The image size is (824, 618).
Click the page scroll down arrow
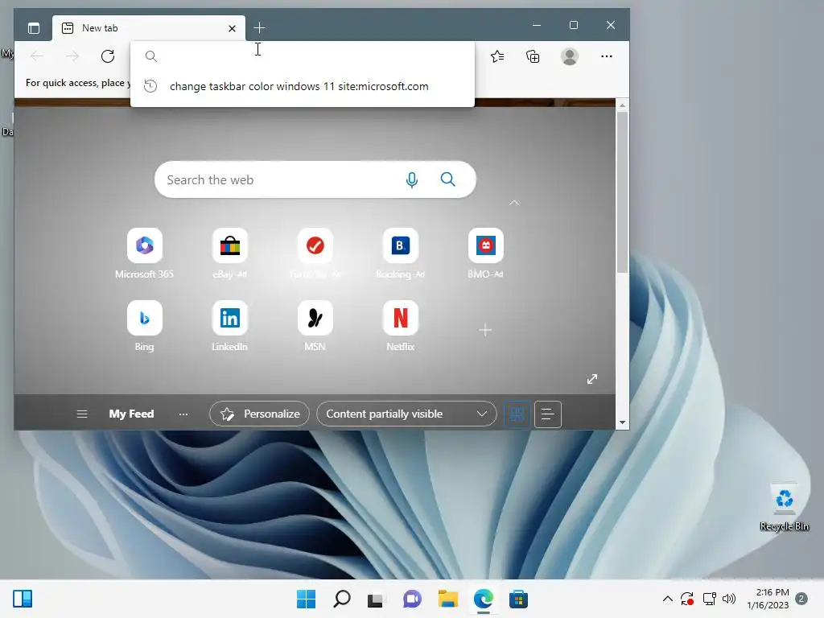click(622, 422)
